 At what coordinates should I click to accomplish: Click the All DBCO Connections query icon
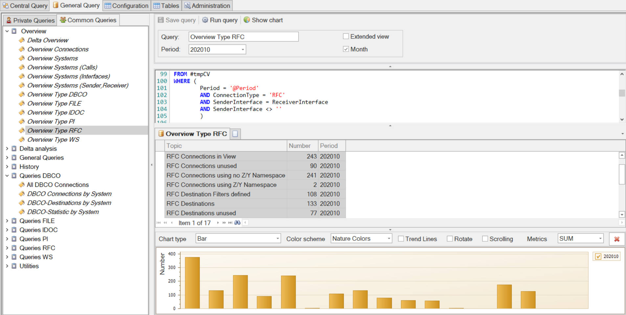(x=22, y=185)
